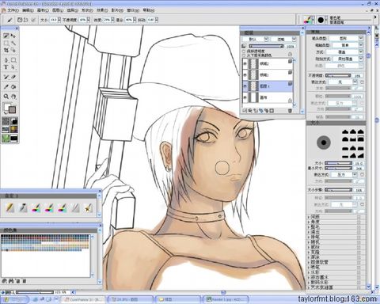Click the 大小 size field on property bar
Image resolution: width=380 pixels, height=304 pixels.
coord(54,20)
